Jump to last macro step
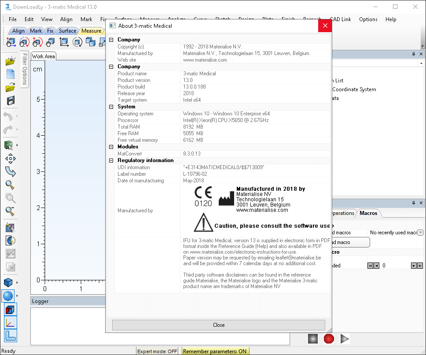The image size is (426, 355). (420, 266)
